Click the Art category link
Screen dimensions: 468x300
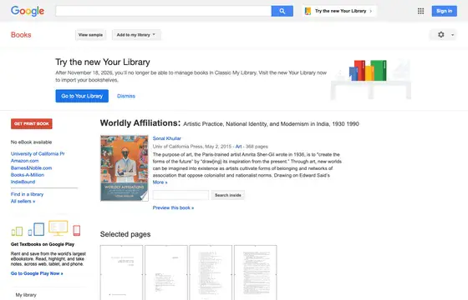tap(238, 147)
